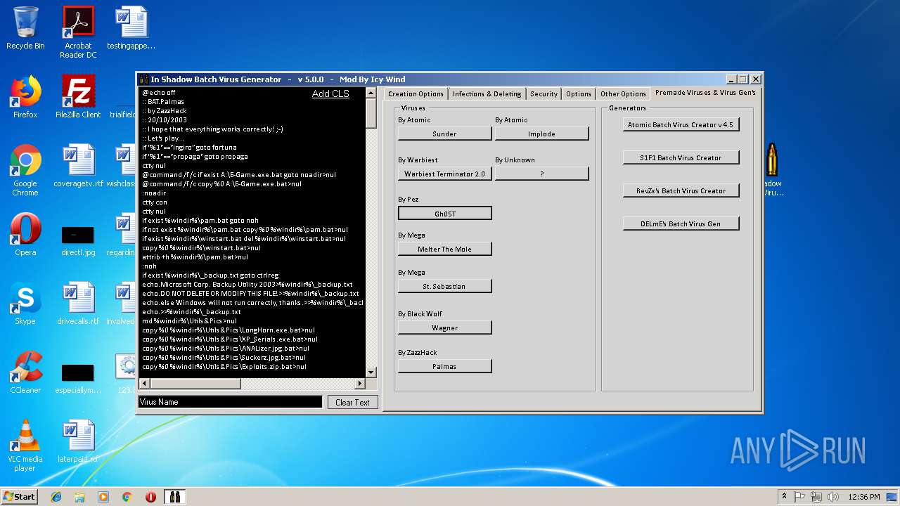
Task: Click the 'attrib +h %windir%\pam.bat>nul' line
Action: coord(195,257)
